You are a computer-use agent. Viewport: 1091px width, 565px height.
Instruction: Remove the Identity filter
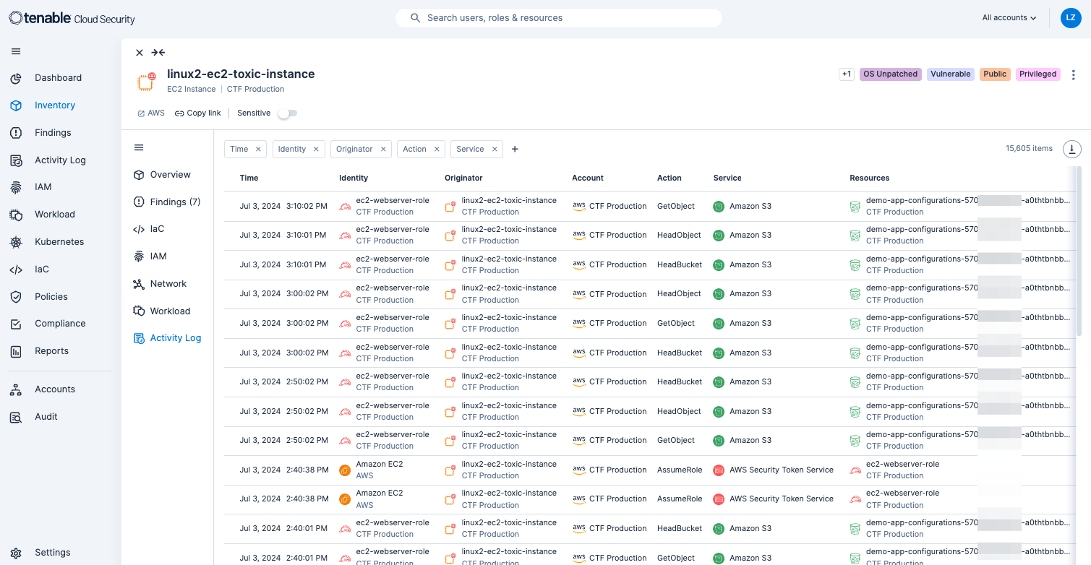pyautogui.click(x=316, y=149)
